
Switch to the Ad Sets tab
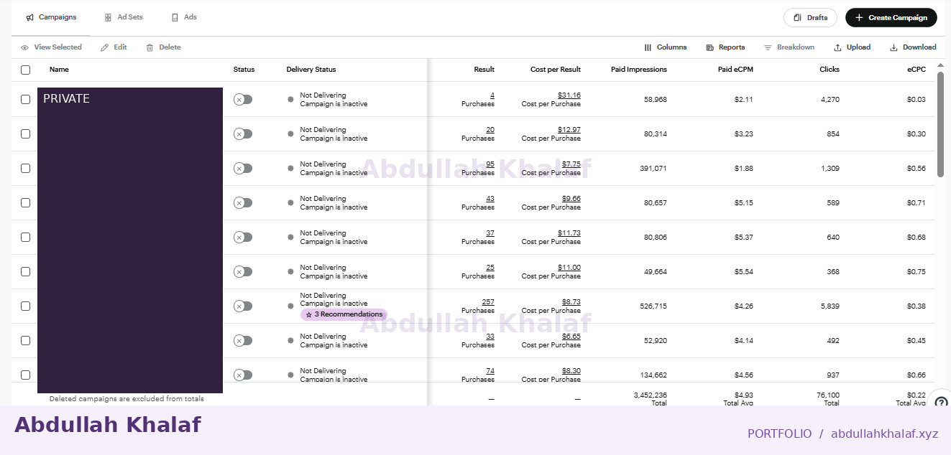pos(124,17)
